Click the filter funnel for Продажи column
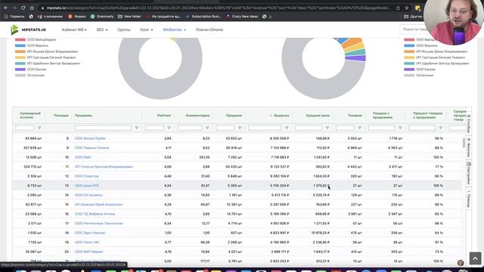The image size is (484, 272). tap(240, 128)
